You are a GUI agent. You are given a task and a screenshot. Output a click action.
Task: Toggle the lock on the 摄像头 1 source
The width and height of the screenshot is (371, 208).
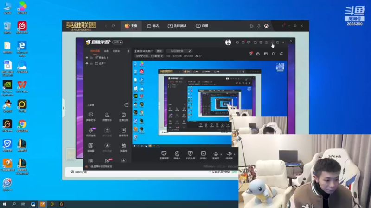coord(91,57)
